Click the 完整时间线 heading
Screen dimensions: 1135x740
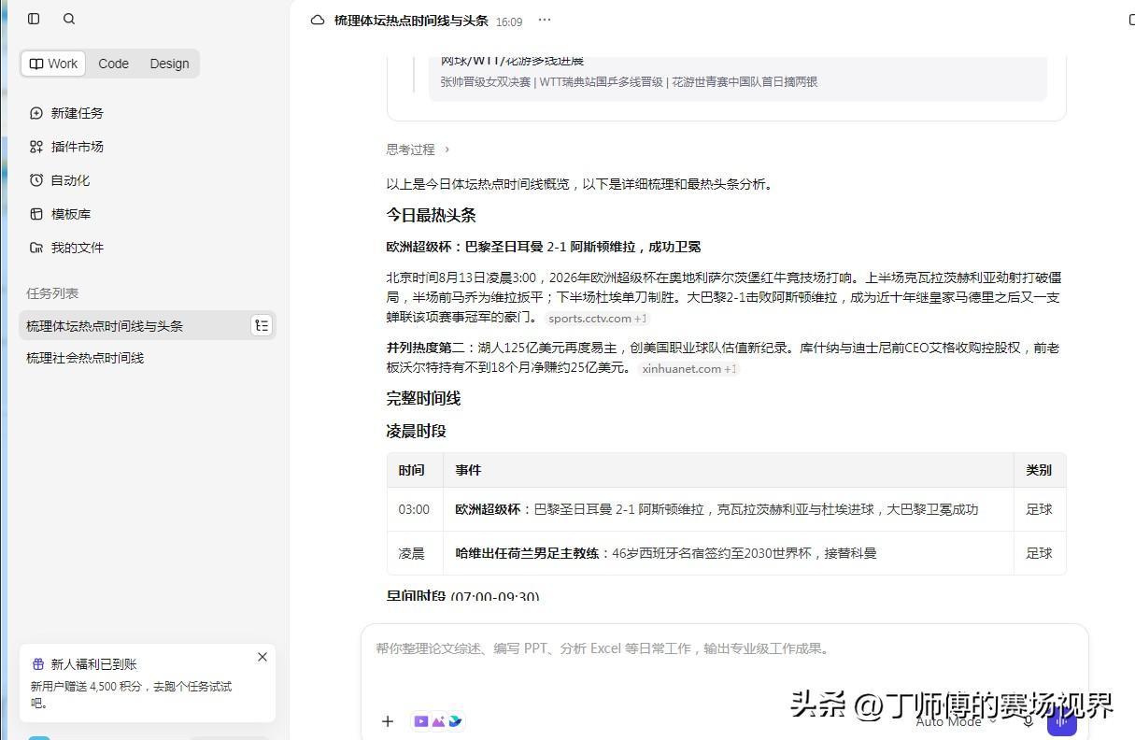tap(424, 398)
